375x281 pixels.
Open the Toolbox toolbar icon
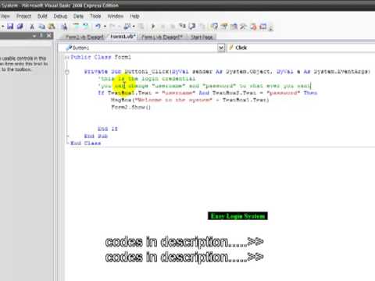point(243,27)
